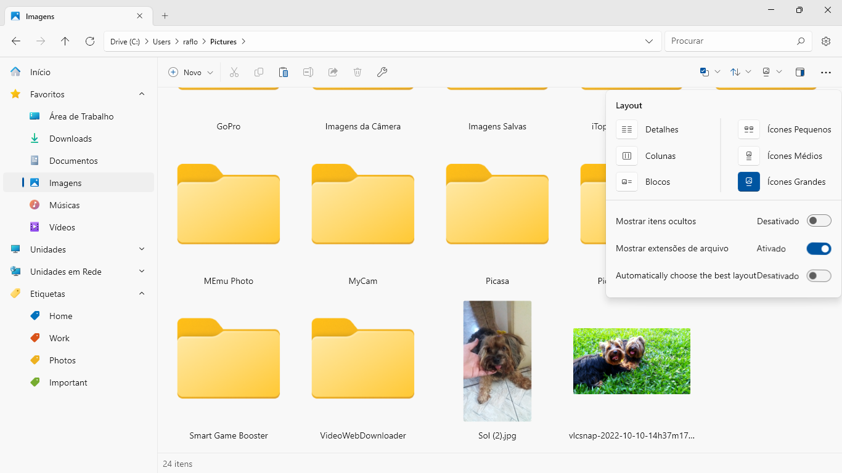842x473 pixels.
Task: Toggle the preview pane icon
Action: (x=800, y=72)
